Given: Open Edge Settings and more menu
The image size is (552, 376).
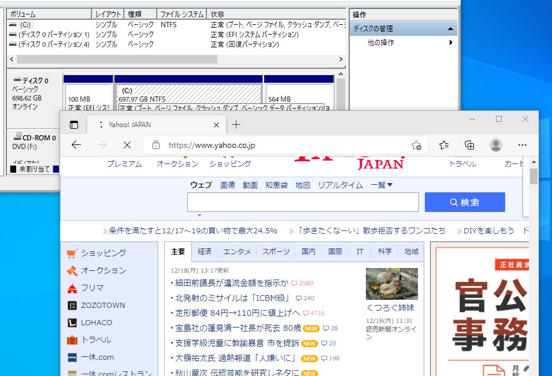Looking at the screenshot, I should [x=523, y=145].
